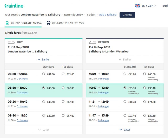Open 0 changes link for 09:20 train
Screen dimensions: 168x138
(22, 107)
